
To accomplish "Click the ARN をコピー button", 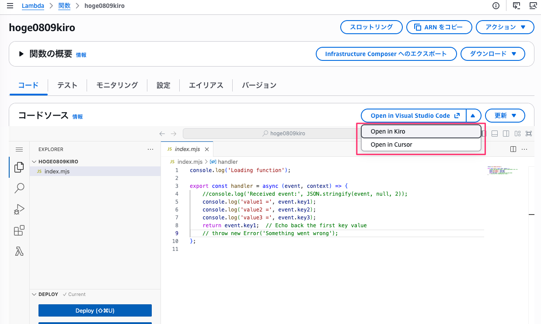I will pos(439,27).
